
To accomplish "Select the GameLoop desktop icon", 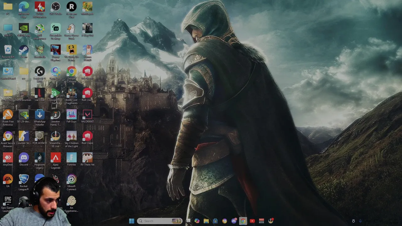I will (56, 73).
